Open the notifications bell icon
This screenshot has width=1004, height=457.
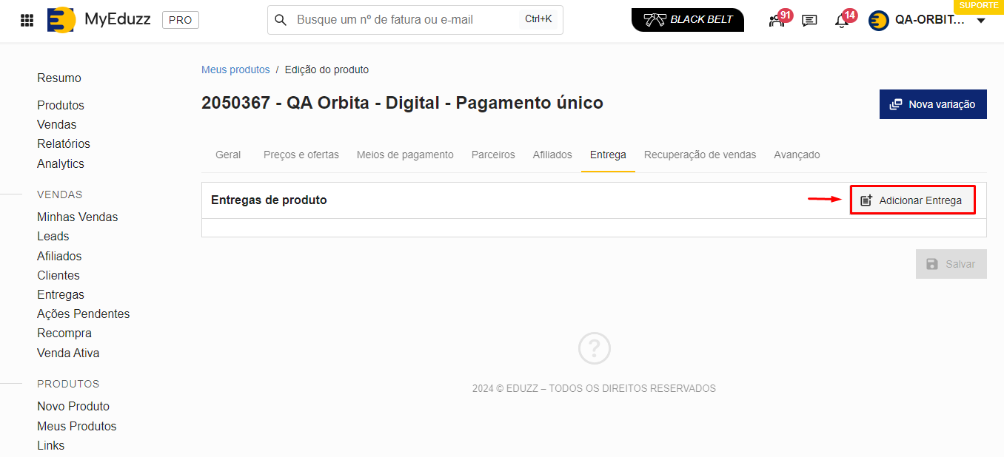pyautogui.click(x=841, y=21)
